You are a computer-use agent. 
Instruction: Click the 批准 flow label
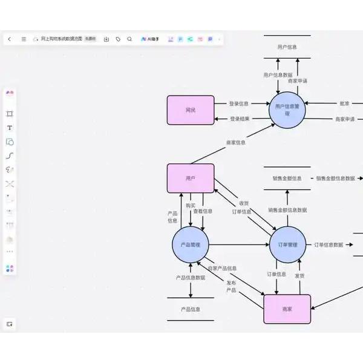[x=344, y=103]
